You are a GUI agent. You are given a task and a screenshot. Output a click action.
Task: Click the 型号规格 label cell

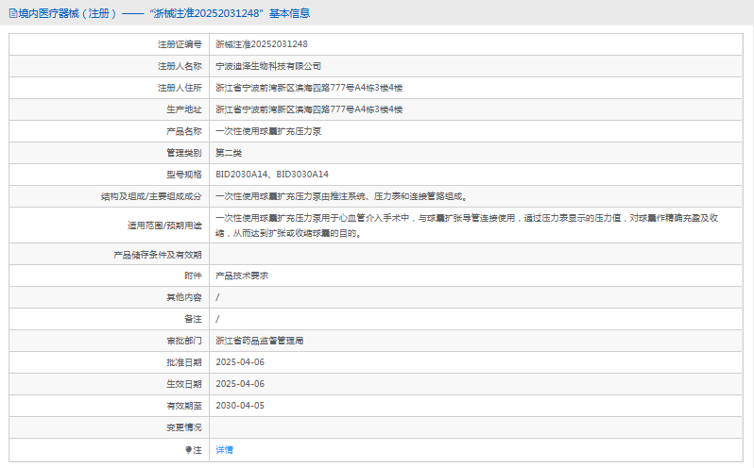point(110,175)
